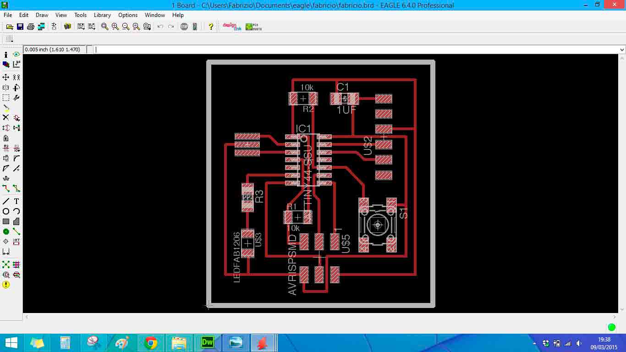Select the Circle tool
Image resolution: width=626 pixels, height=352 pixels.
pyautogui.click(x=6, y=211)
